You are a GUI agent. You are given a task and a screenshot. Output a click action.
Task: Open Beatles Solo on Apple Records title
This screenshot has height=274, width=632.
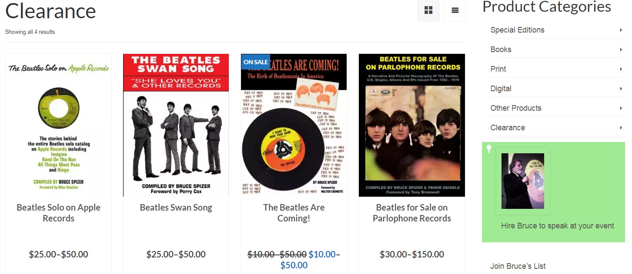pyautogui.click(x=59, y=213)
